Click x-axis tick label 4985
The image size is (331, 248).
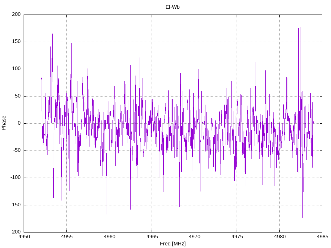(322, 237)
